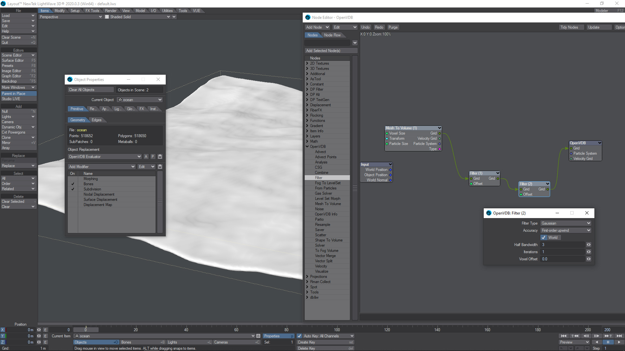Open item picker list icon beside Current Item
This screenshot has height=351, width=625.
pos(258,336)
